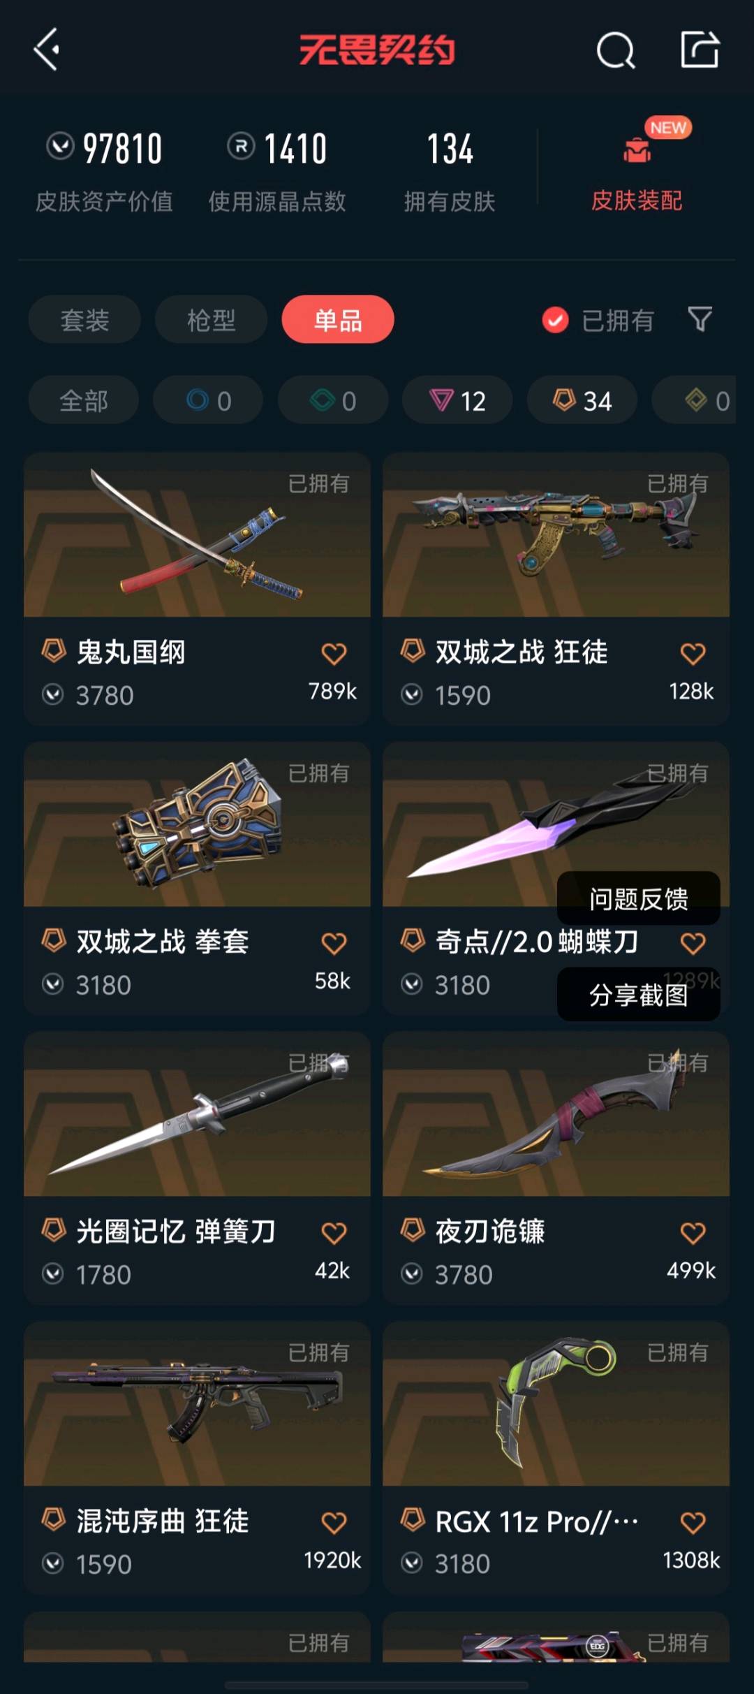Click the 分享截图 share screenshot button
This screenshot has height=1694, width=754.
coord(639,995)
